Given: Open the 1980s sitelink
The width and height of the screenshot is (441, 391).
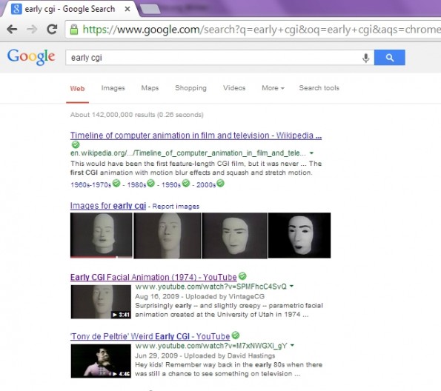Looking at the screenshot, I should coord(136,184).
